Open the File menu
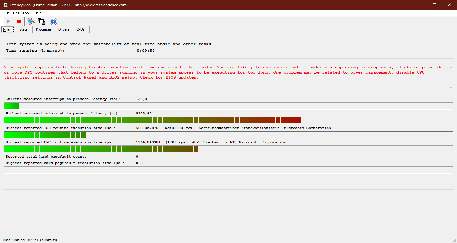This screenshot has width=457, height=243. pos(7,13)
